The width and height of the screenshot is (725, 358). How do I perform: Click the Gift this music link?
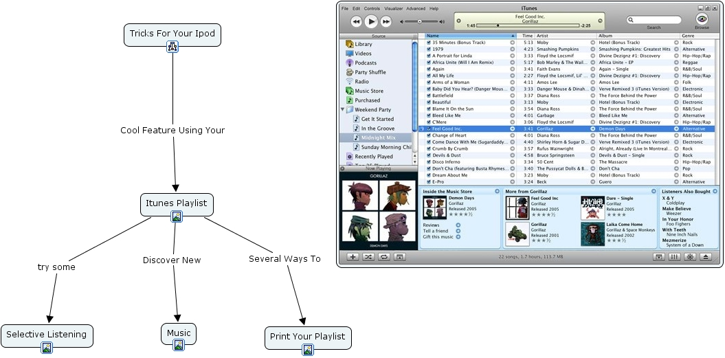438,237
